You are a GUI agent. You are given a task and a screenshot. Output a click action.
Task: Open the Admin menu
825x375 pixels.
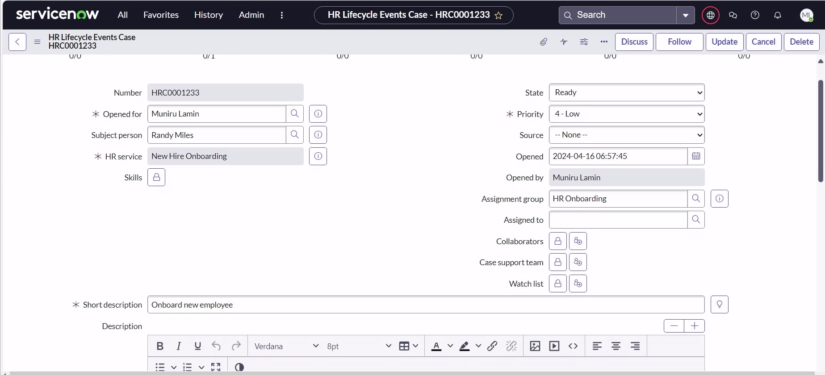click(251, 15)
